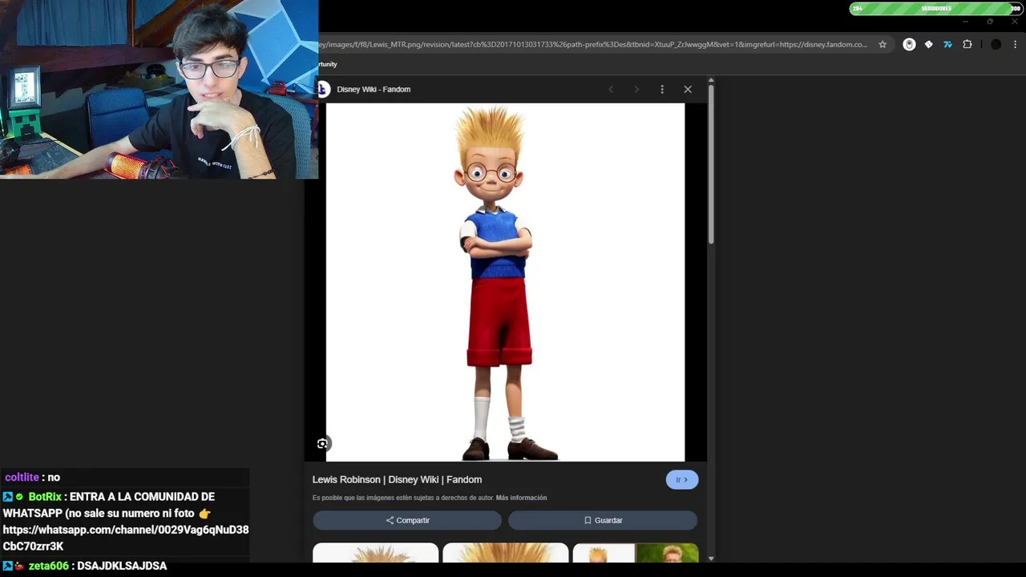Viewport: 1026px width, 577px height.
Task: Open Disney Wiki - Fandom source link
Action: click(x=374, y=89)
